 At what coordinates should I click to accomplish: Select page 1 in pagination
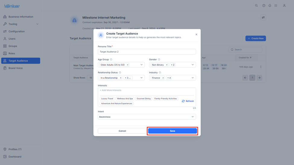pos(252,78)
